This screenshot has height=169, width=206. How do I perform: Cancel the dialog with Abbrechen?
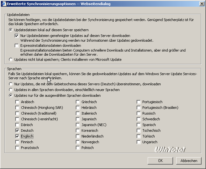point(189,161)
